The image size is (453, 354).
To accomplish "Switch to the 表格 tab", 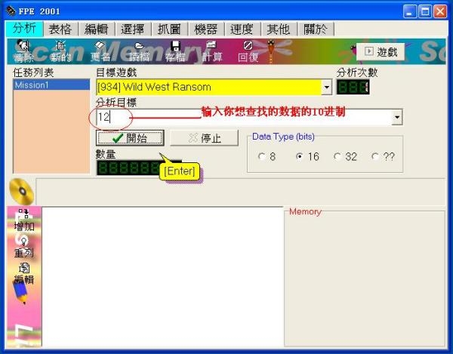I will [x=60, y=29].
